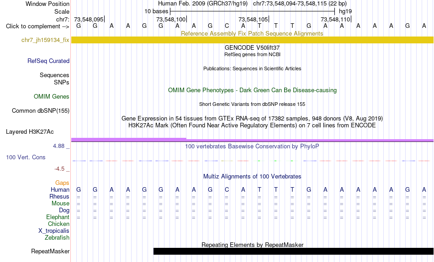434x262 pixels.
Task: Click the 73,548,095 coordinate marker
Action: [x=89, y=19]
